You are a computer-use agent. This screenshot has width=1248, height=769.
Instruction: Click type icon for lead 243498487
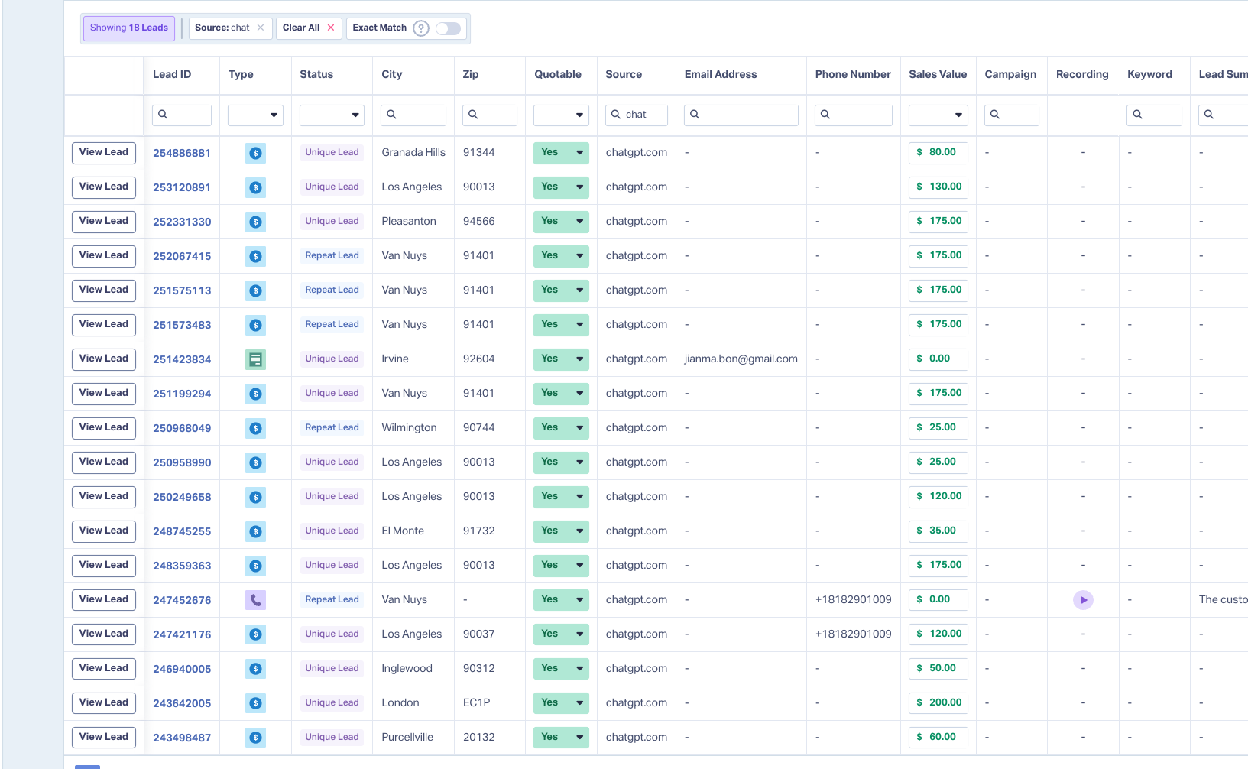(x=255, y=738)
